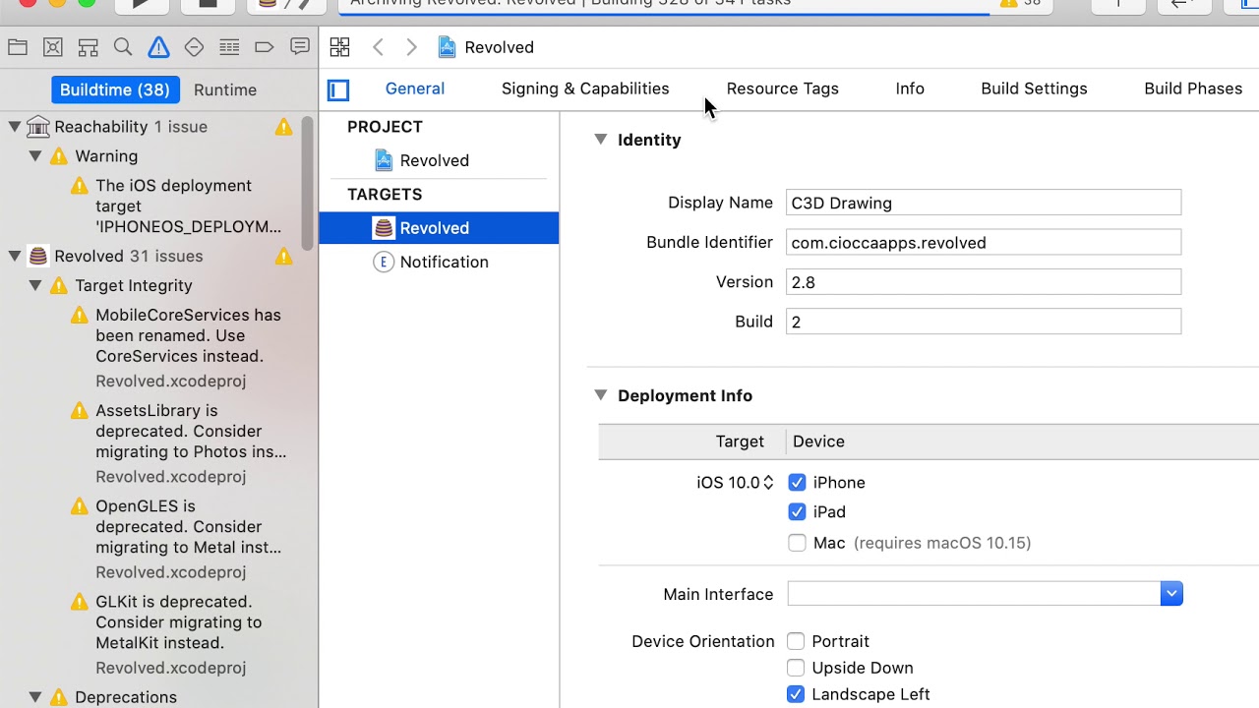Image resolution: width=1259 pixels, height=708 pixels.
Task: Select the MobileCoreServices renamed warning
Action: coord(177,347)
